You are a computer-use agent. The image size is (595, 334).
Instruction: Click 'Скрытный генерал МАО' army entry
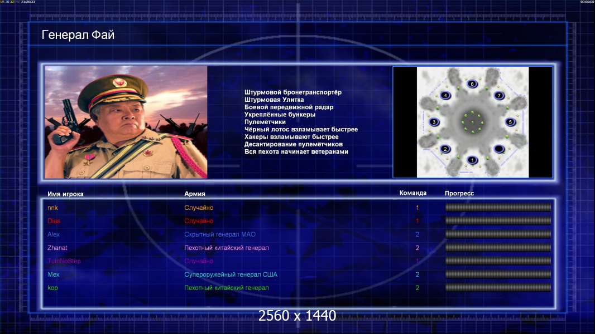pos(220,234)
